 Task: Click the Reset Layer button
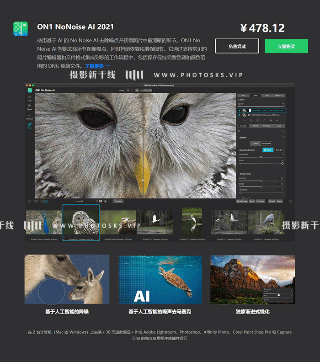(242, 201)
